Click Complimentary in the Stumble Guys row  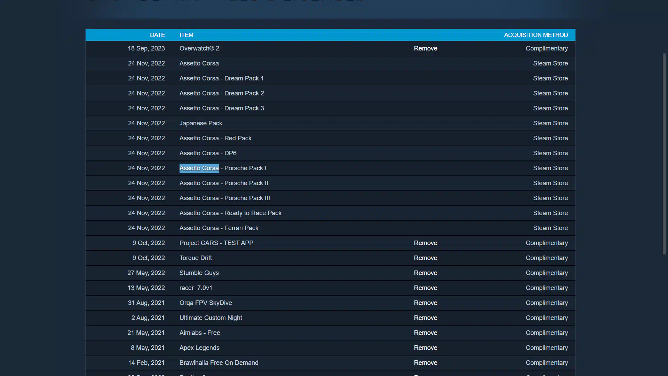pos(547,273)
